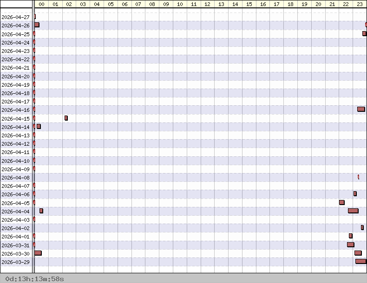367x283 pixels.
Task: Click the 2026-03-30 bar at hour 23
Action: click(358, 253)
